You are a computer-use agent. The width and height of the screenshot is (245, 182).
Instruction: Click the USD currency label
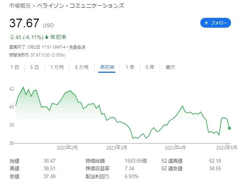[48, 25]
